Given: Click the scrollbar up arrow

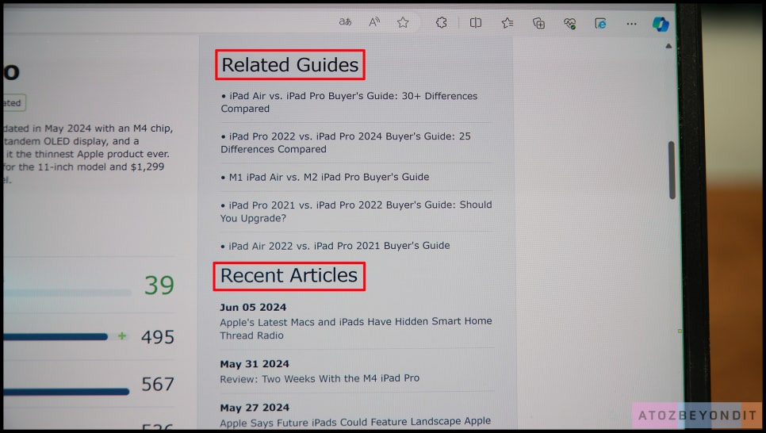Looking at the screenshot, I should click(668, 46).
